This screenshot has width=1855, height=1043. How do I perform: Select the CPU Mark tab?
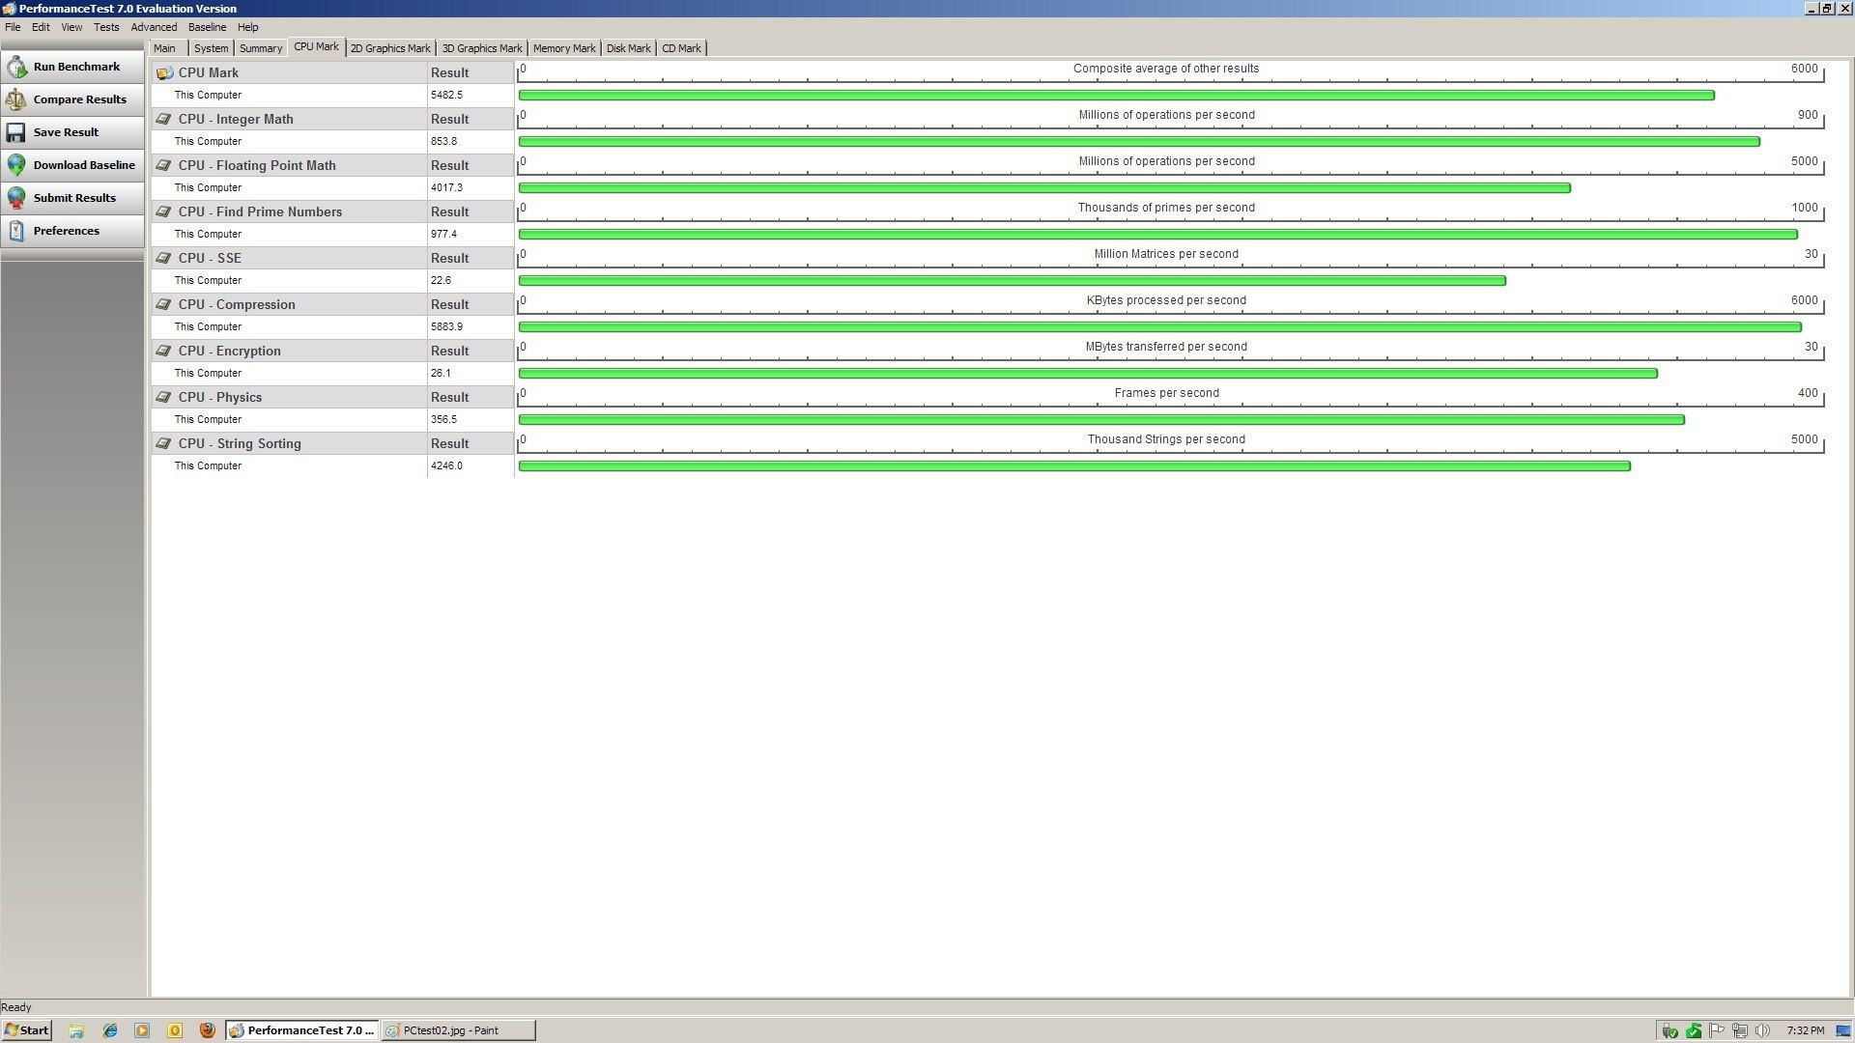[317, 46]
